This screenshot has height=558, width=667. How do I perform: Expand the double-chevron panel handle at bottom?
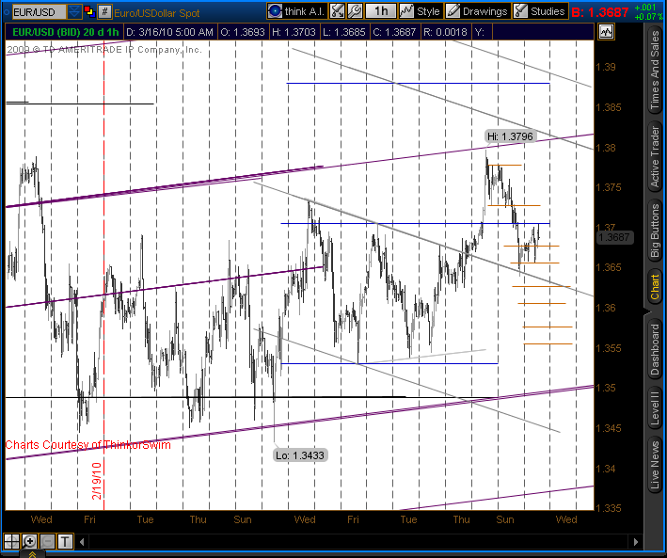(x=32, y=554)
